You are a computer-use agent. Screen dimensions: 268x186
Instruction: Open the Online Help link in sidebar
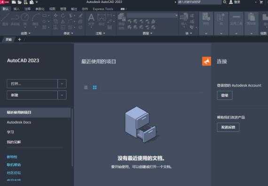pos(14,165)
